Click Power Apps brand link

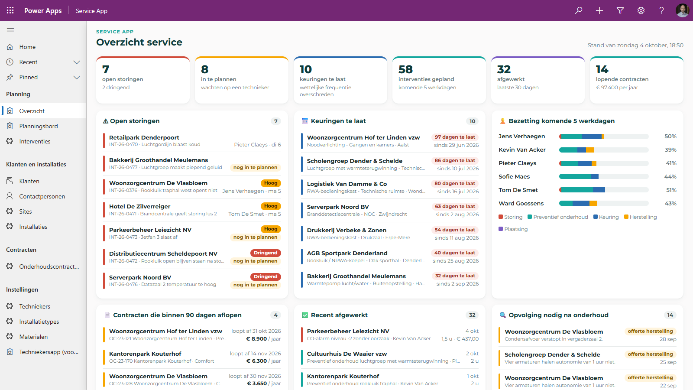(x=43, y=11)
